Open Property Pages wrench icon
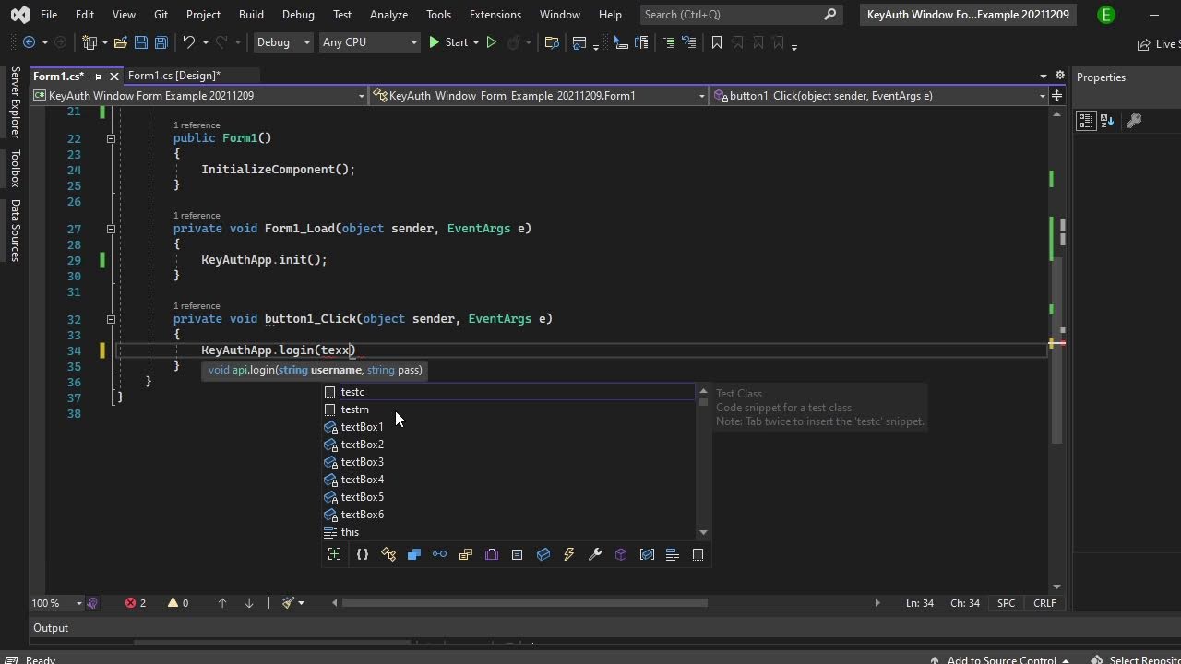The width and height of the screenshot is (1181, 664). pos(1134,121)
